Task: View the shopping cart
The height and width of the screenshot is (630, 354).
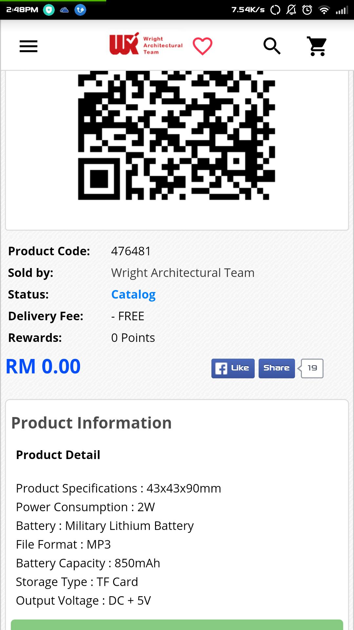Action: [x=317, y=46]
